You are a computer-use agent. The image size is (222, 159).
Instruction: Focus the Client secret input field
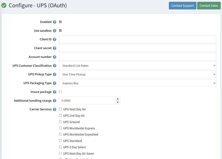138,48
